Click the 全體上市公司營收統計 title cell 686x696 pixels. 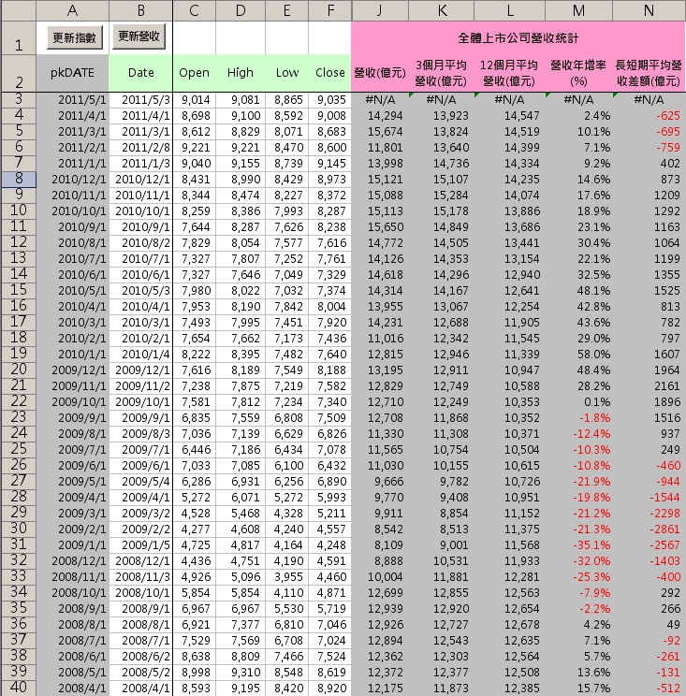(518, 38)
